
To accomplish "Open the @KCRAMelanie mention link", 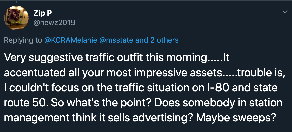I will point(70,40).
